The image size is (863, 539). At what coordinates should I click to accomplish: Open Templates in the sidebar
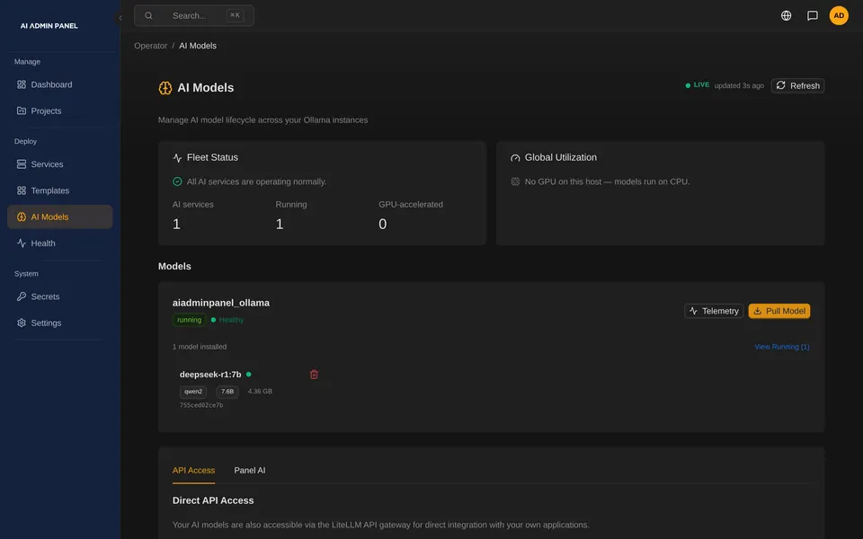pyautogui.click(x=60, y=190)
